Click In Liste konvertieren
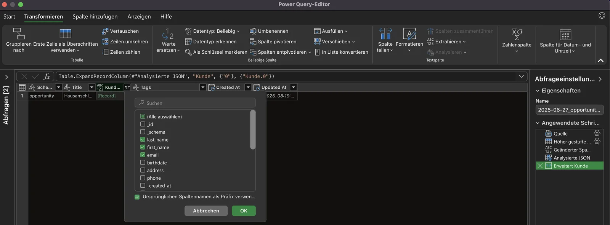610x225 pixels. (341, 52)
